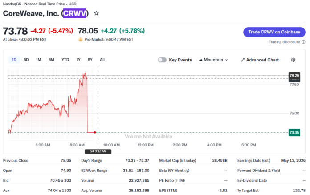Open chart settings gear icon
The height and width of the screenshot is (195, 310).
[x=293, y=60]
